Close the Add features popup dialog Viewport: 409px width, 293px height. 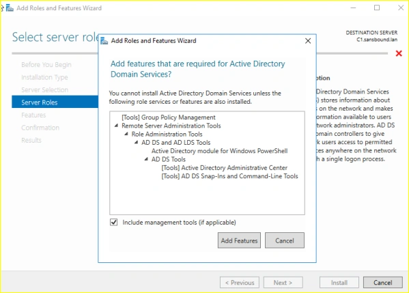[308, 41]
